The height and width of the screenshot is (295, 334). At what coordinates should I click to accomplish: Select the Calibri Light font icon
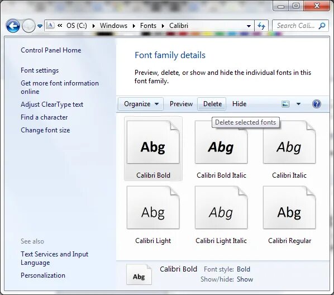153,208
